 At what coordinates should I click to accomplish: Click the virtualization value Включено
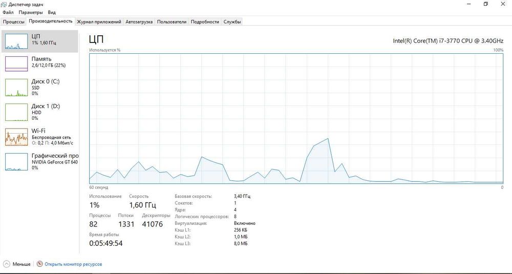[x=245, y=223]
